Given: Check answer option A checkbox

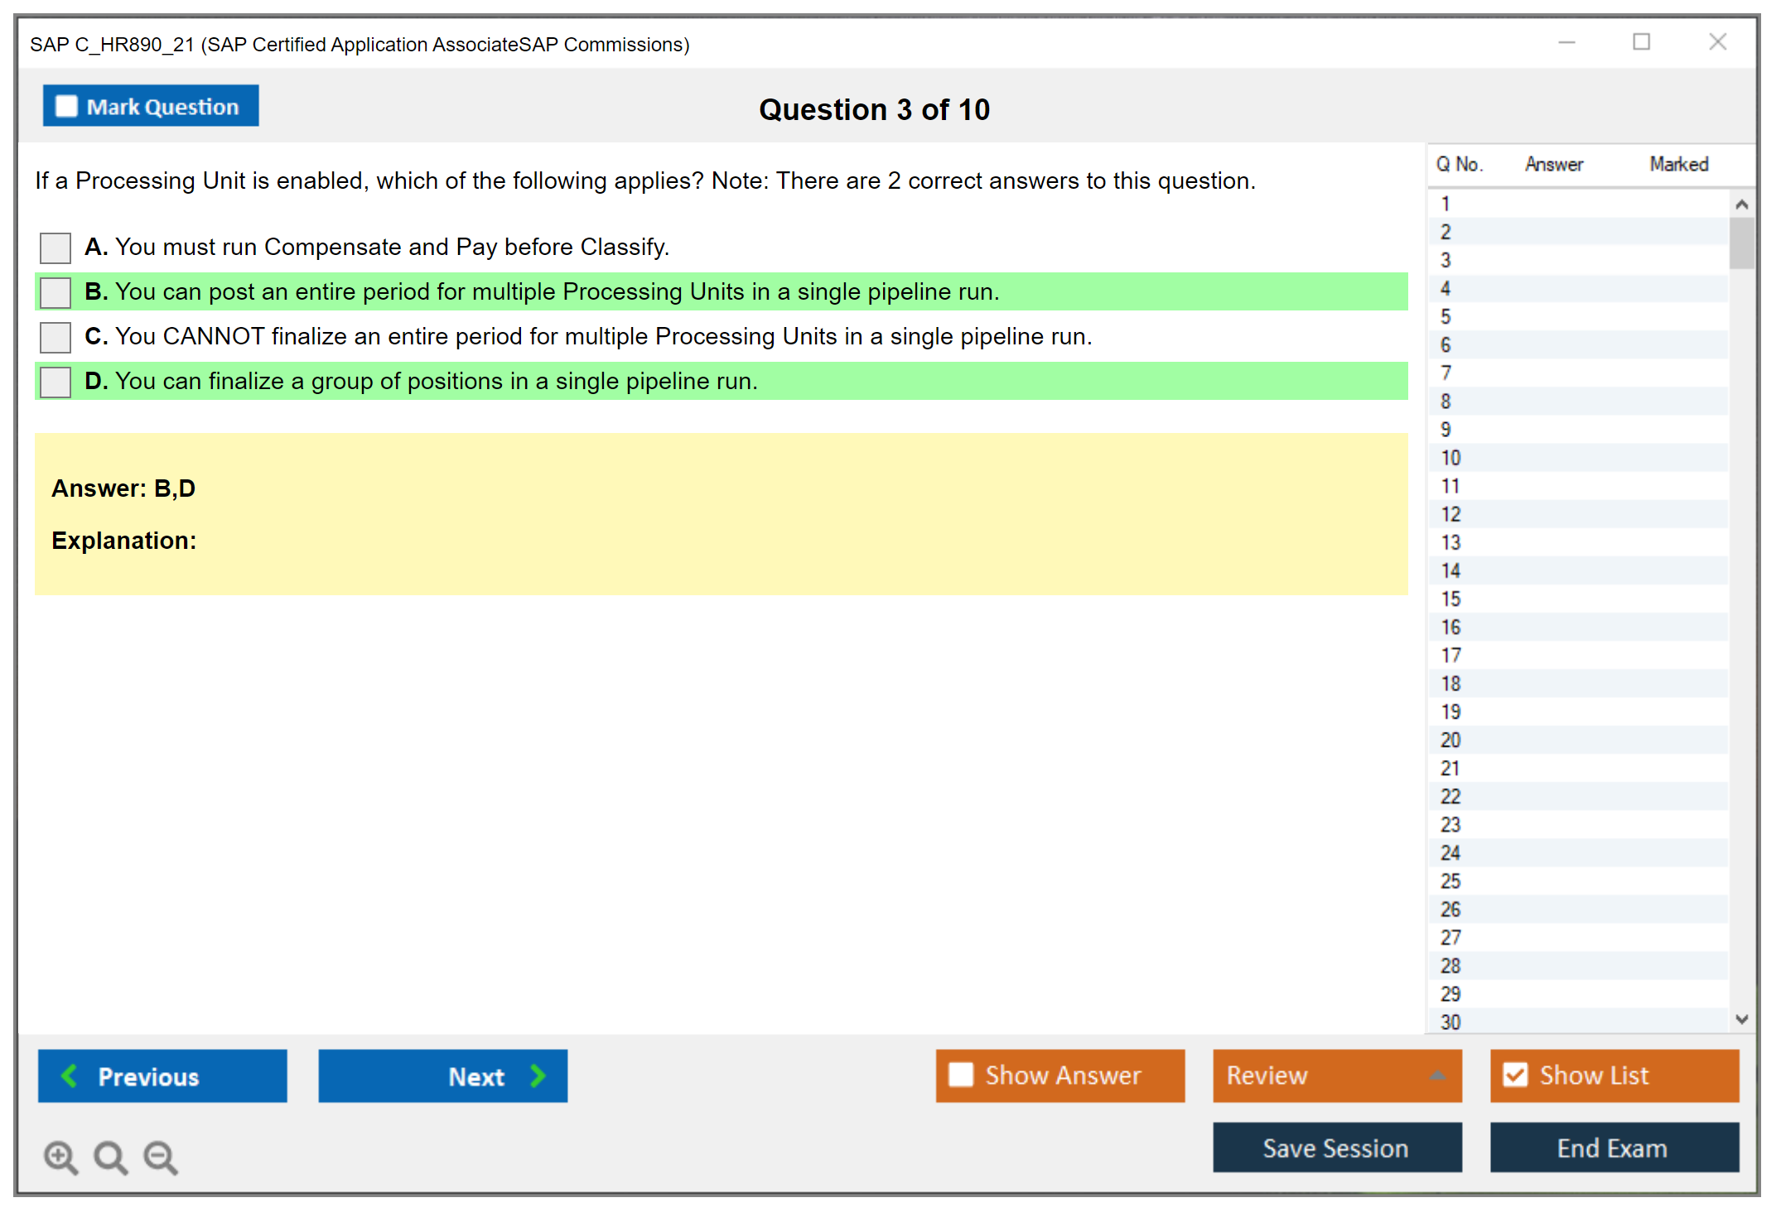Looking at the screenshot, I should point(56,248).
